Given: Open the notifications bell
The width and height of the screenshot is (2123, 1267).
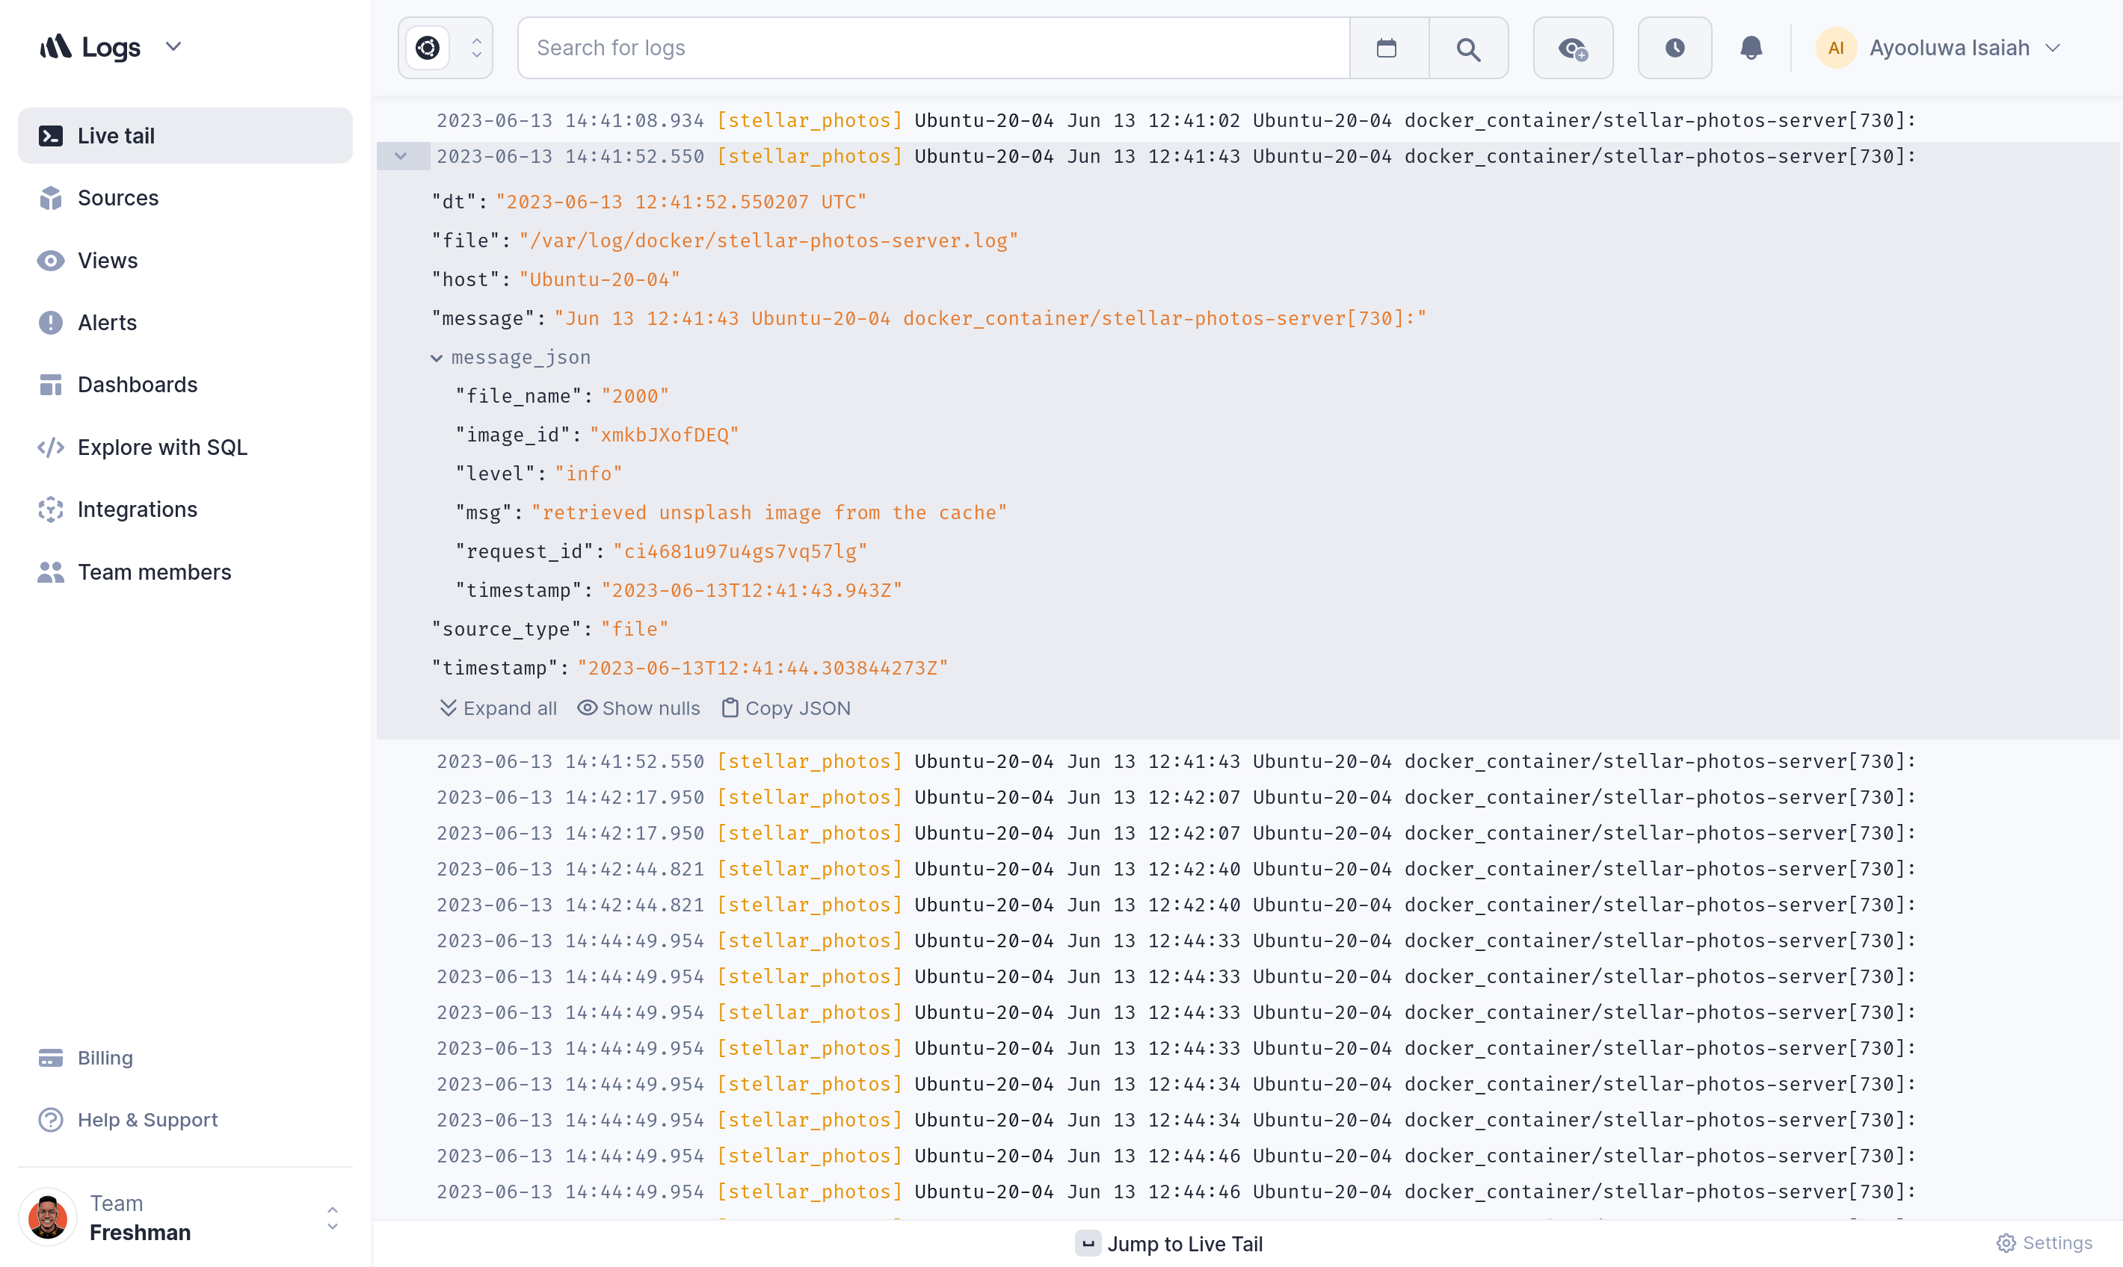Looking at the screenshot, I should point(1751,49).
